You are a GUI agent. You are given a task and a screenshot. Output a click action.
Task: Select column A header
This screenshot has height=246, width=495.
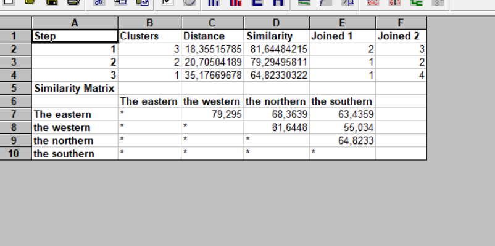[75, 23]
